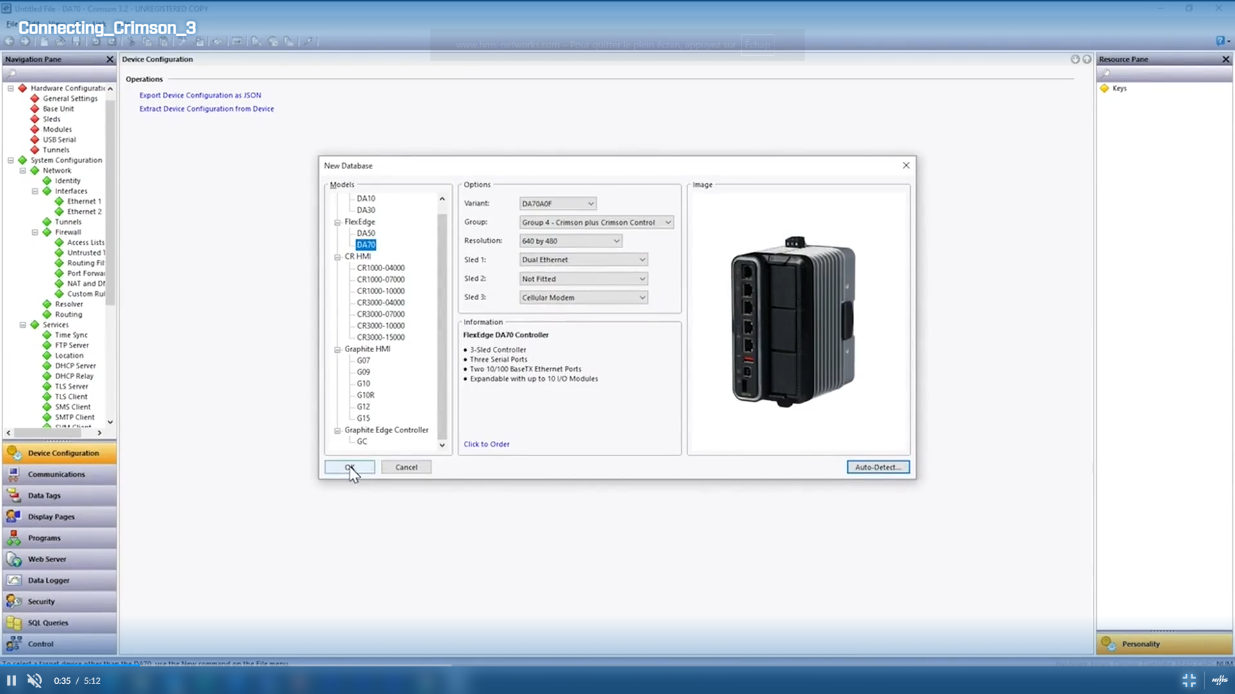Close the New Database dialog

coord(906,166)
